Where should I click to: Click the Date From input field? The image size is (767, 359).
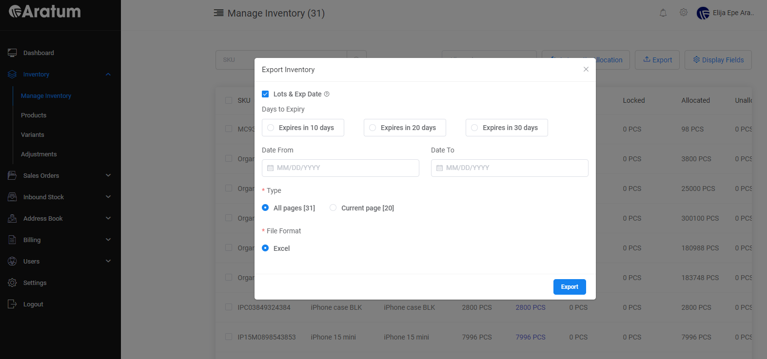(340, 168)
